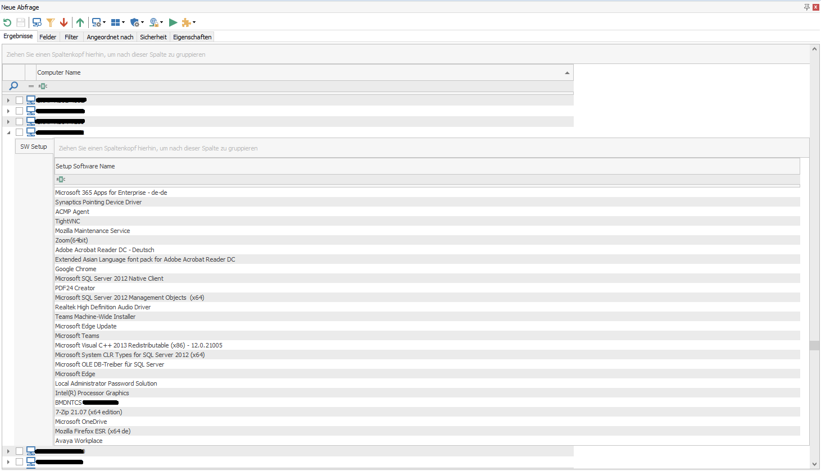Click the Setup Software Name column header
Image resolution: width=821 pixels, height=471 pixels.
click(427, 166)
